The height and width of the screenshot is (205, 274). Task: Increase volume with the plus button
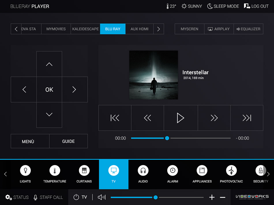(x=212, y=197)
